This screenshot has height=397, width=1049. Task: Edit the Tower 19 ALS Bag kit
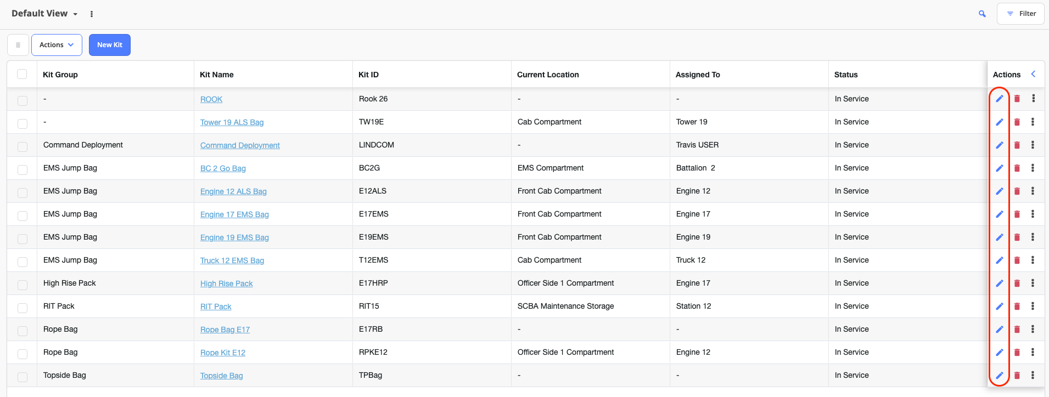tap(1000, 122)
